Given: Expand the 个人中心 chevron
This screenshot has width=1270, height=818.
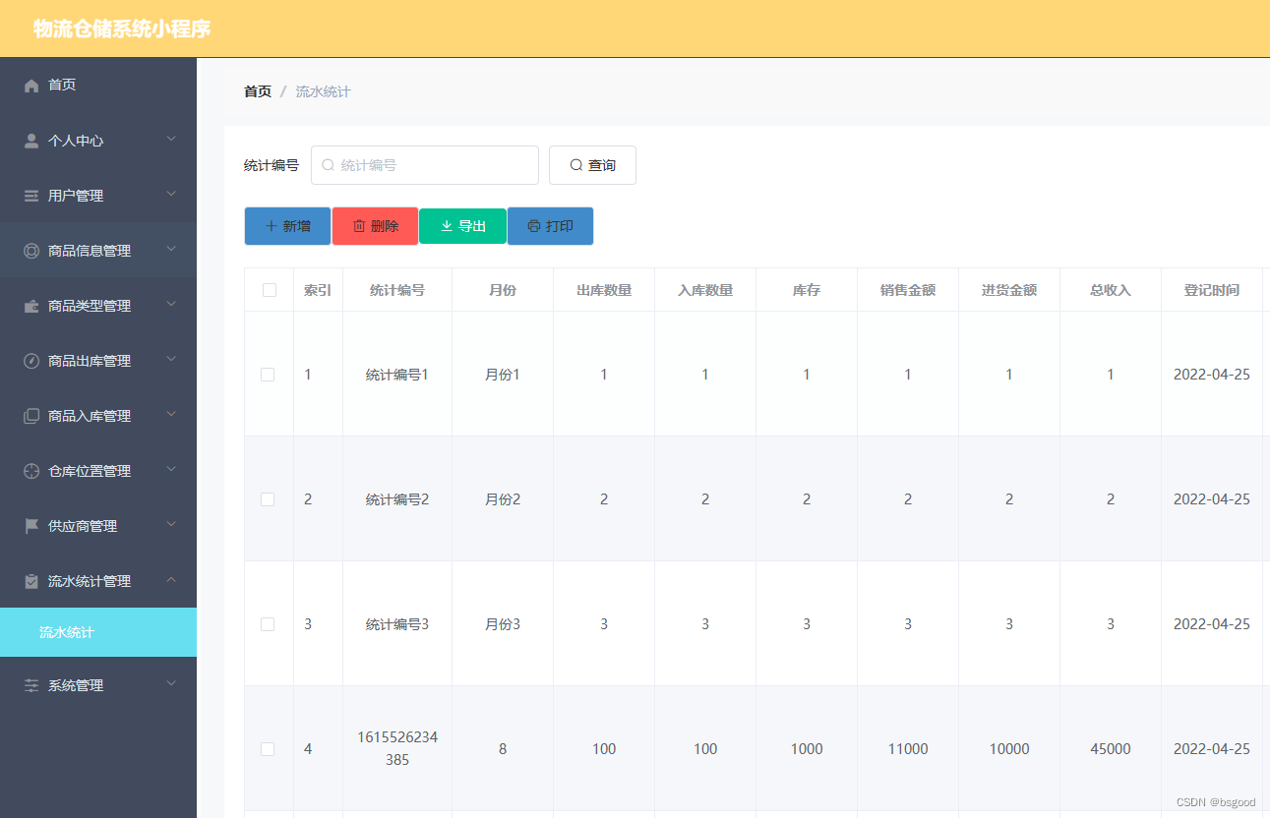Looking at the screenshot, I should coord(171,140).
